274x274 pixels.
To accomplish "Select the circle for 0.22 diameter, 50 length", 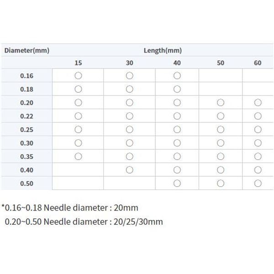I will pyautogui.click(x=221, y=116).
